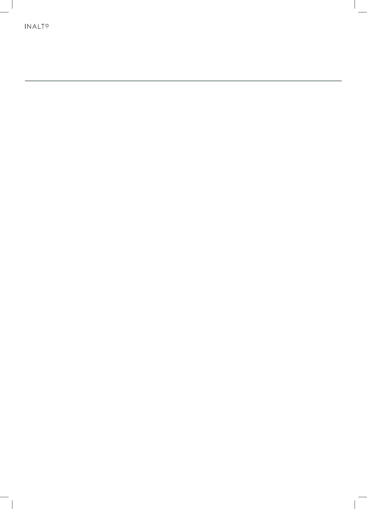Click the top-left vertical crop mark
The width and height of the screenshot is (367, 509).
click(12, 4)
